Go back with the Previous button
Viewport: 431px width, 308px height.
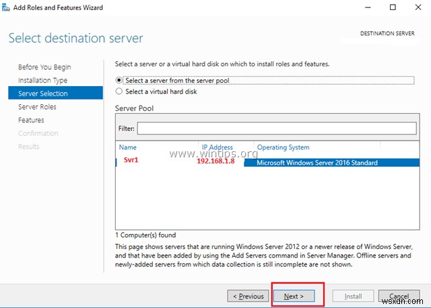click(248, 296)
